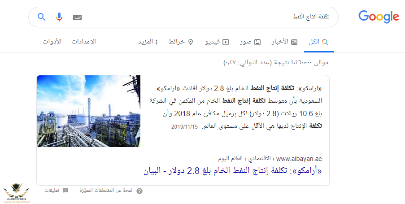Click the news icon beside الأخبار
This screenshot has width=405, height=204.
294,42
